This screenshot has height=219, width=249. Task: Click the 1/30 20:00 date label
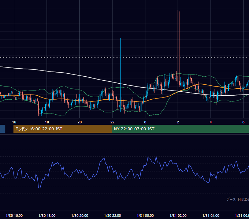[x=80, y=215]
